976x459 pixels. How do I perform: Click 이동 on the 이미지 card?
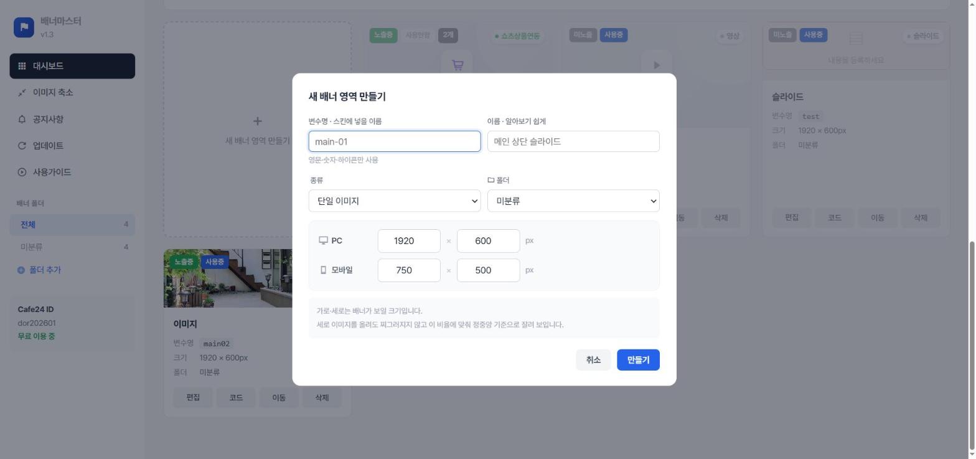coord(279,397)
